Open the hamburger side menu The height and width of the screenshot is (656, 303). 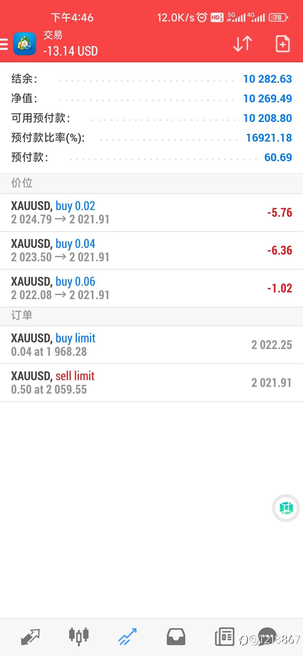pos(4,44)
